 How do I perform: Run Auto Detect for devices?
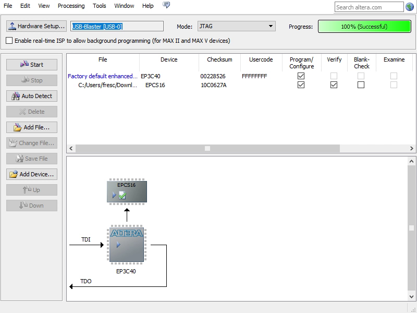pyautogui.click(x=32, y=96)
